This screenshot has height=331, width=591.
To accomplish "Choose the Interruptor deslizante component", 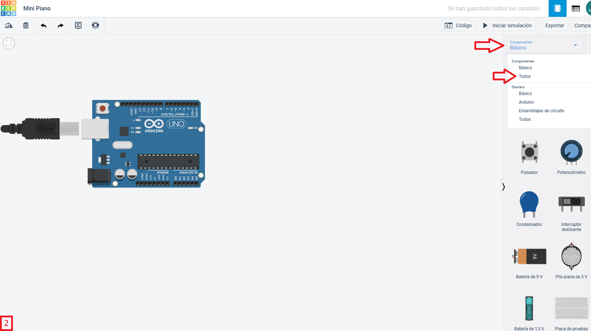I will pyautogui.click(x=571, y=204).
